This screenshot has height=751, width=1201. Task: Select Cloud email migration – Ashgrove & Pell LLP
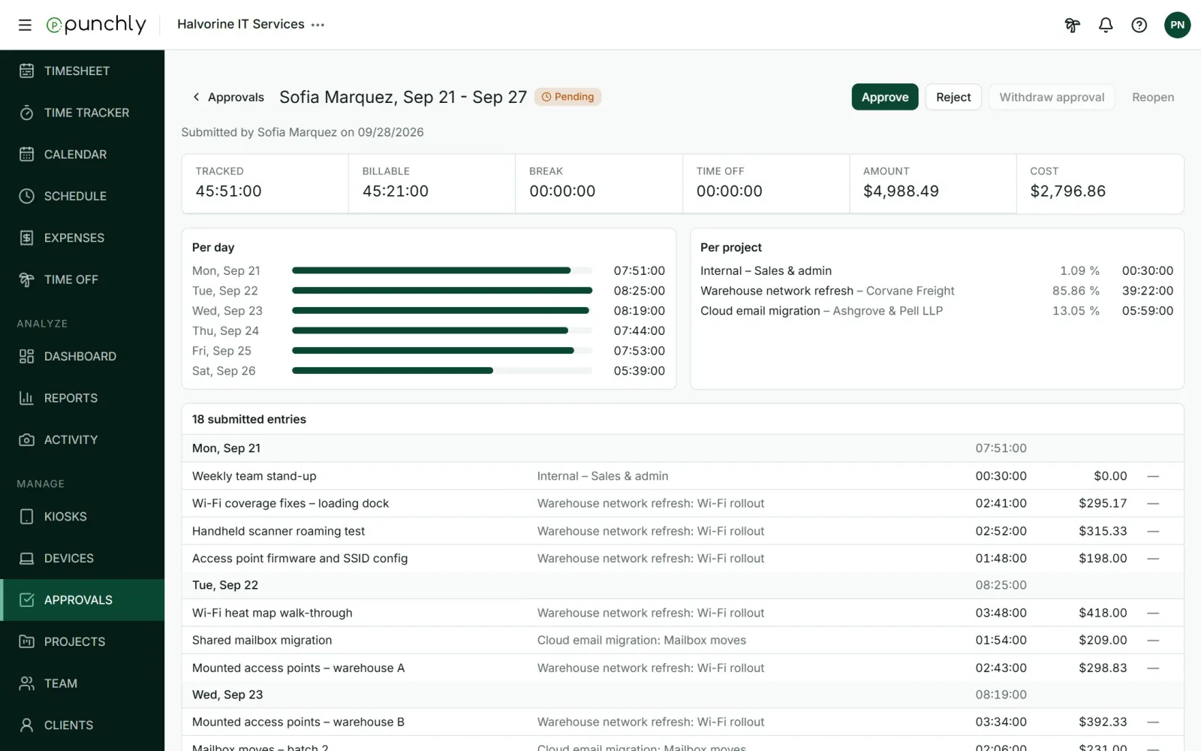937,311
